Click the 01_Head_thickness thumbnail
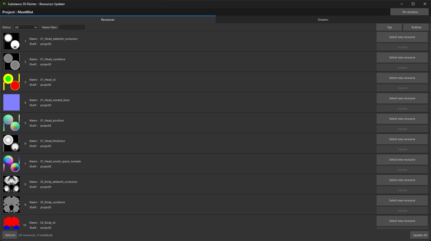Viewport: 431px width, 241px height. pos(11,143)
